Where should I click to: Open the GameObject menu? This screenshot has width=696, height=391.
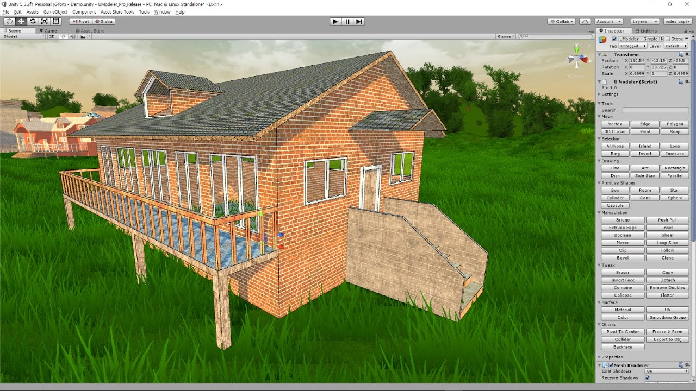pos(55,11)
